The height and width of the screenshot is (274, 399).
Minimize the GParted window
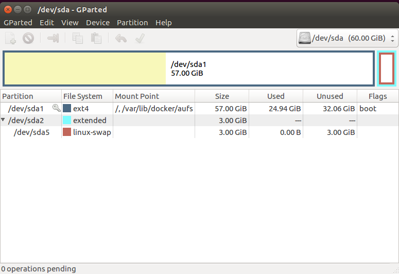[18, 10]
